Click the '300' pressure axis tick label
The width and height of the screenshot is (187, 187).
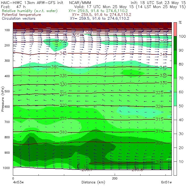tap(7, 61)
